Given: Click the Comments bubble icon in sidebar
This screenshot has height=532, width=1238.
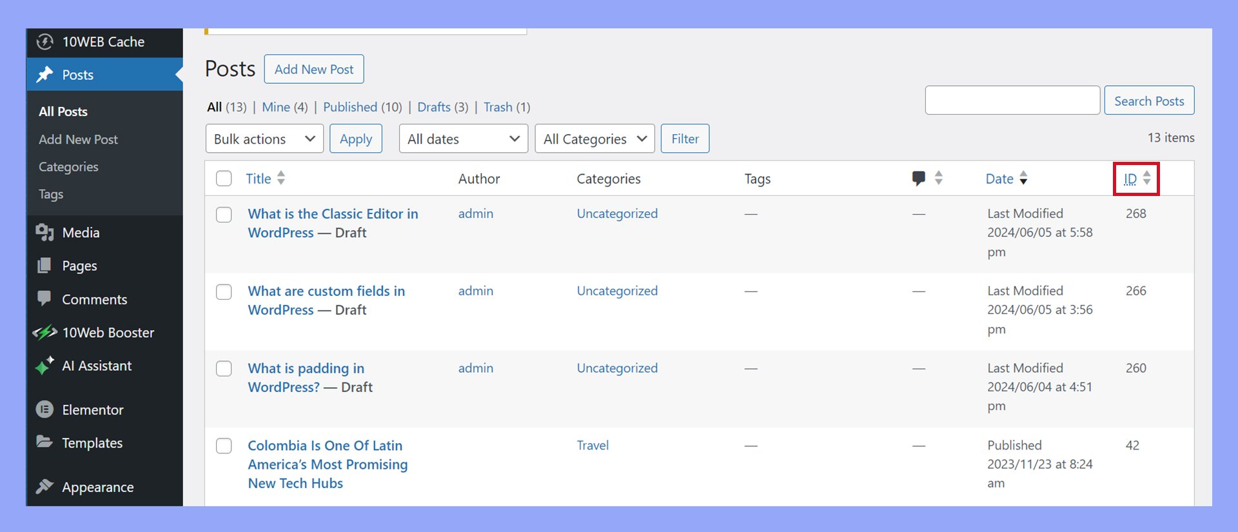Looking at the screenshot, I should click(44, 299).
